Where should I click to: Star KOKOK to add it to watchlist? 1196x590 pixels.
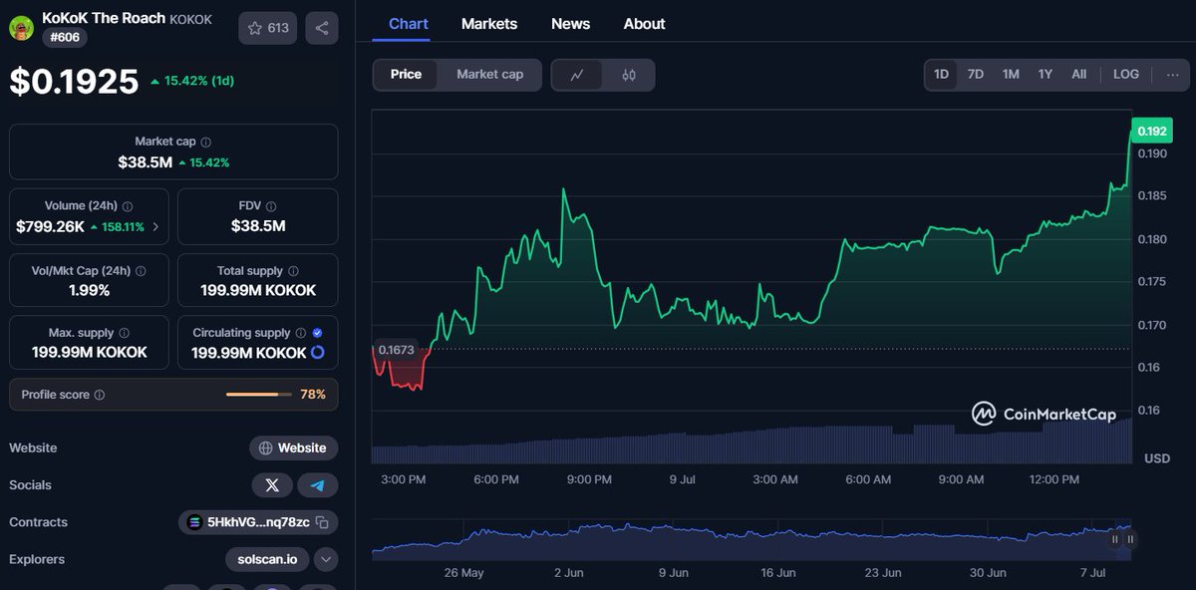tap(253, 28)
